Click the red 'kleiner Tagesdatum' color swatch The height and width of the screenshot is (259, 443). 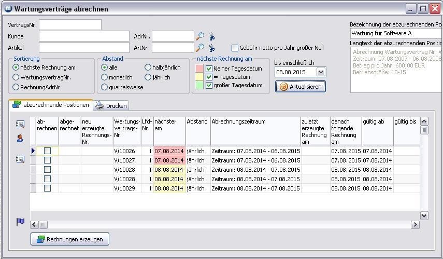198,69
